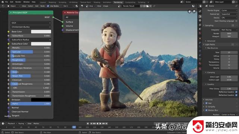Toggle the Refractive Caustics checkbox
This screenshot has height=134, width=239.
[236, 95]
